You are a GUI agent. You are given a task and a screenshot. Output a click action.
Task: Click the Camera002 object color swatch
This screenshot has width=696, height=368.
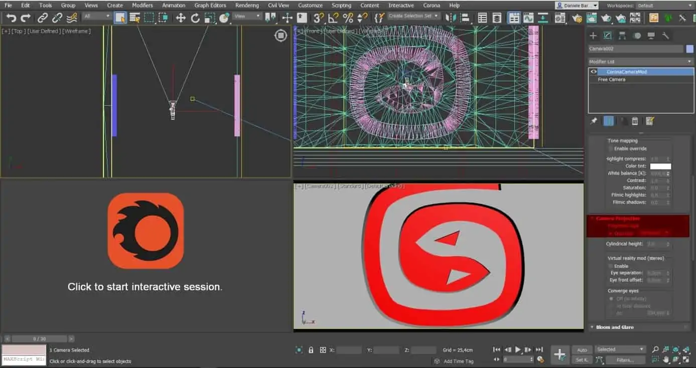pyautogui.click(x=690, y=49)
